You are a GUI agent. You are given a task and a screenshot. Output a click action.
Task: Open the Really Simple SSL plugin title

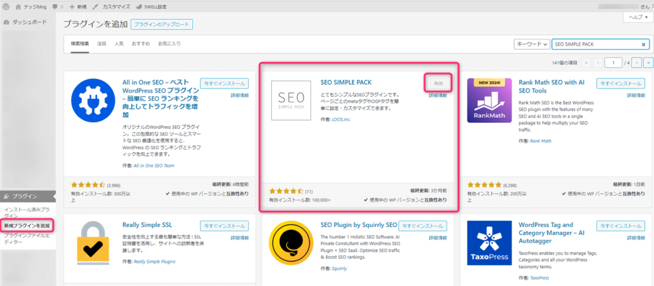coord(148,224)
